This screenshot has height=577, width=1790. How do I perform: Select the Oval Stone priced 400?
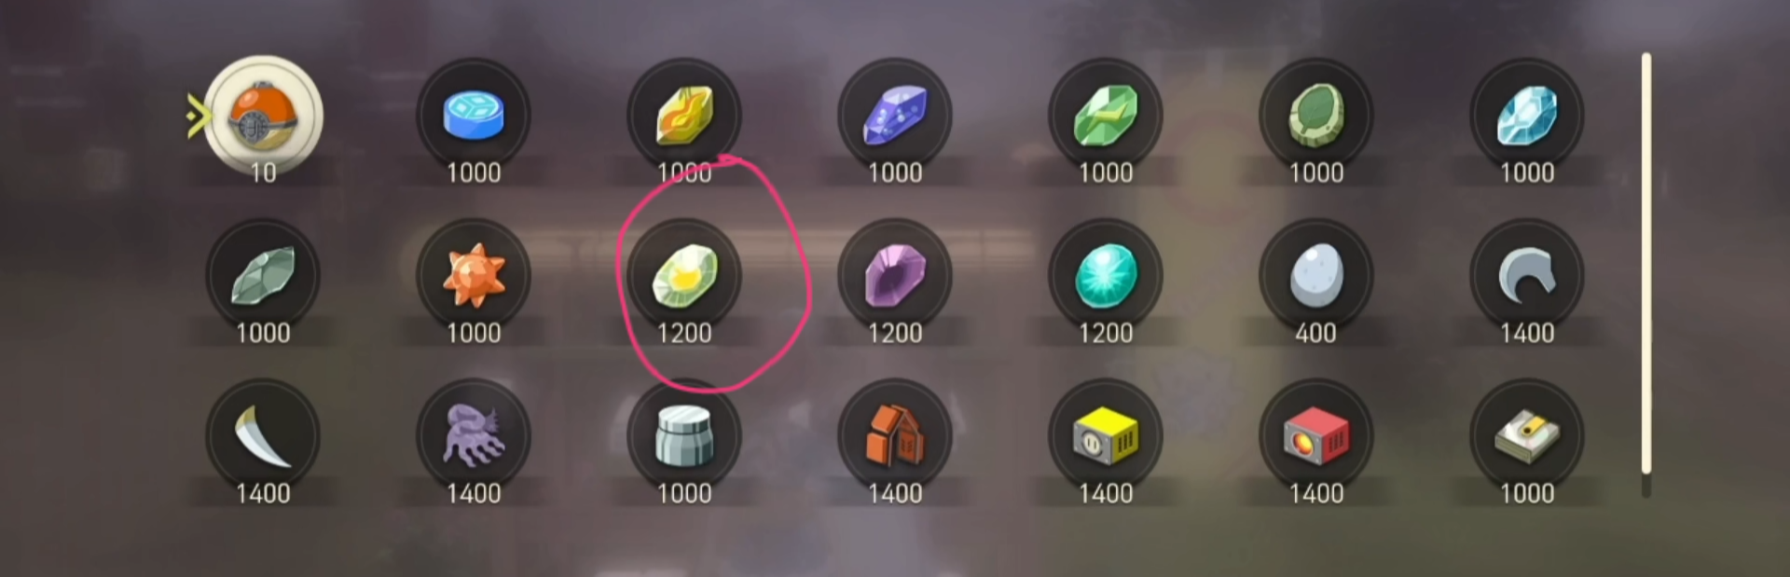1316,276
